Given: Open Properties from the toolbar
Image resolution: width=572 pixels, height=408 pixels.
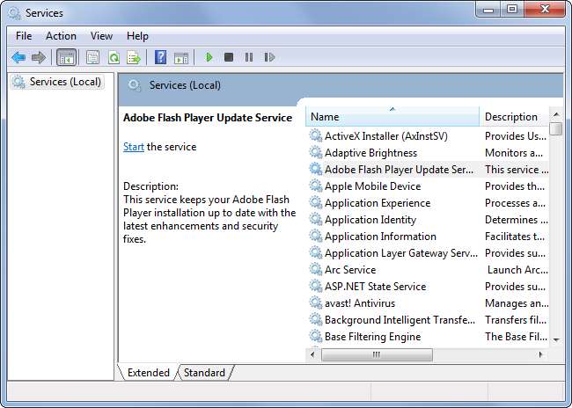Looking at the screenshot, I should point(93,57).
